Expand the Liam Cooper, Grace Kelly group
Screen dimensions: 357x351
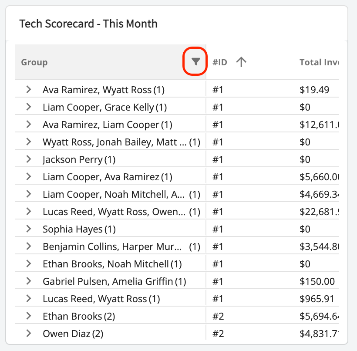coord(28,107)
